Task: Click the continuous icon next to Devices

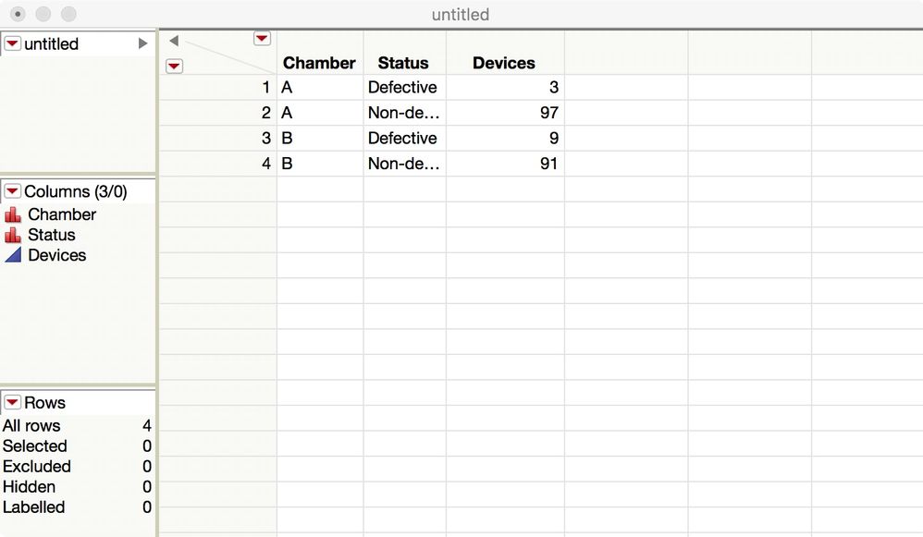Action: point(13,255)
